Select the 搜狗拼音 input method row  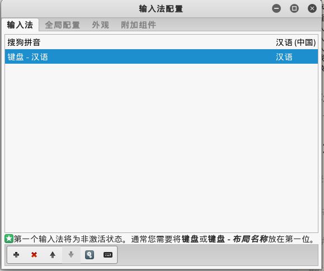161,42
